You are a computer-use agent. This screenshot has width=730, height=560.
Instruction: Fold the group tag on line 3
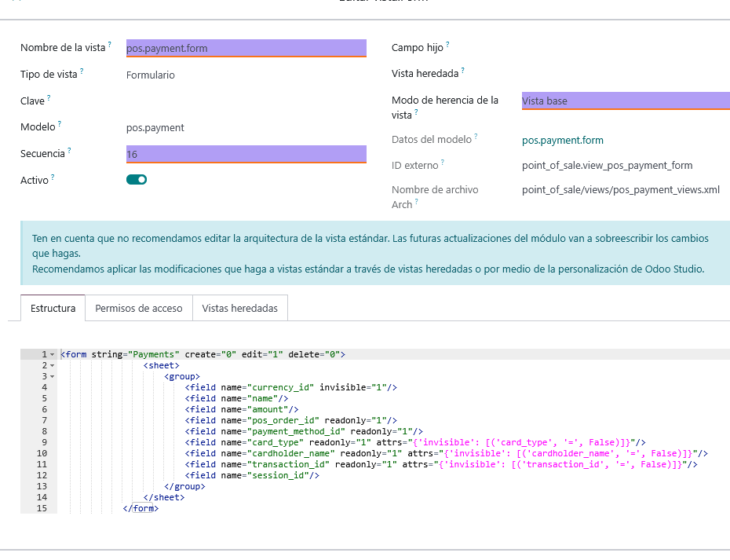pos(52,376)
